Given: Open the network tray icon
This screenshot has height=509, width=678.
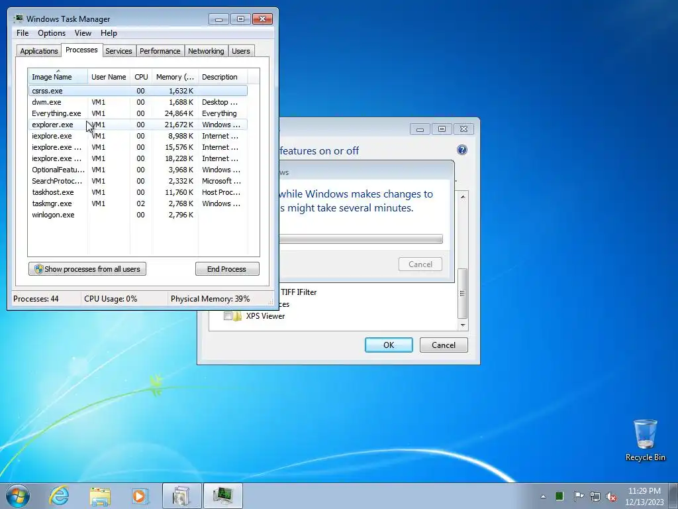Looking at the screenshot, I should [595, 496].
